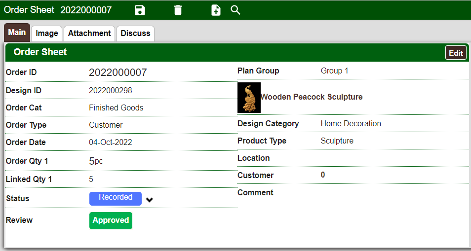Click the Wooden Peacock Sculpture name

point(312,97)
